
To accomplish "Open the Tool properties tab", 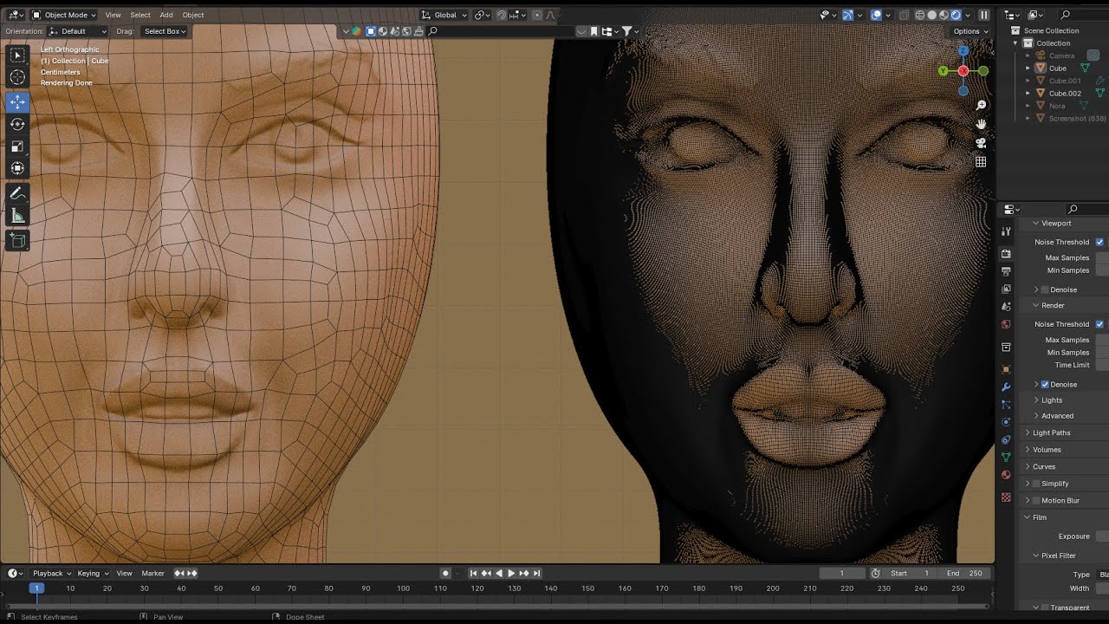I will (x=1006, y=231).
